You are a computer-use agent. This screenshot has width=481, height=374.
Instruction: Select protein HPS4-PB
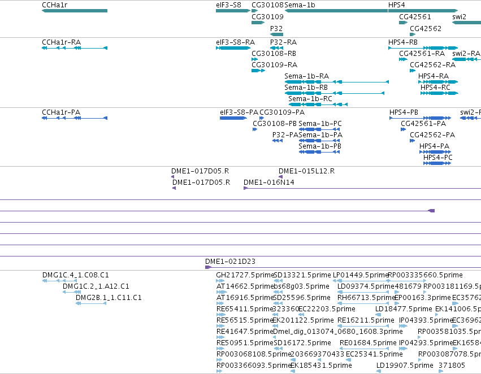(404, 112)
